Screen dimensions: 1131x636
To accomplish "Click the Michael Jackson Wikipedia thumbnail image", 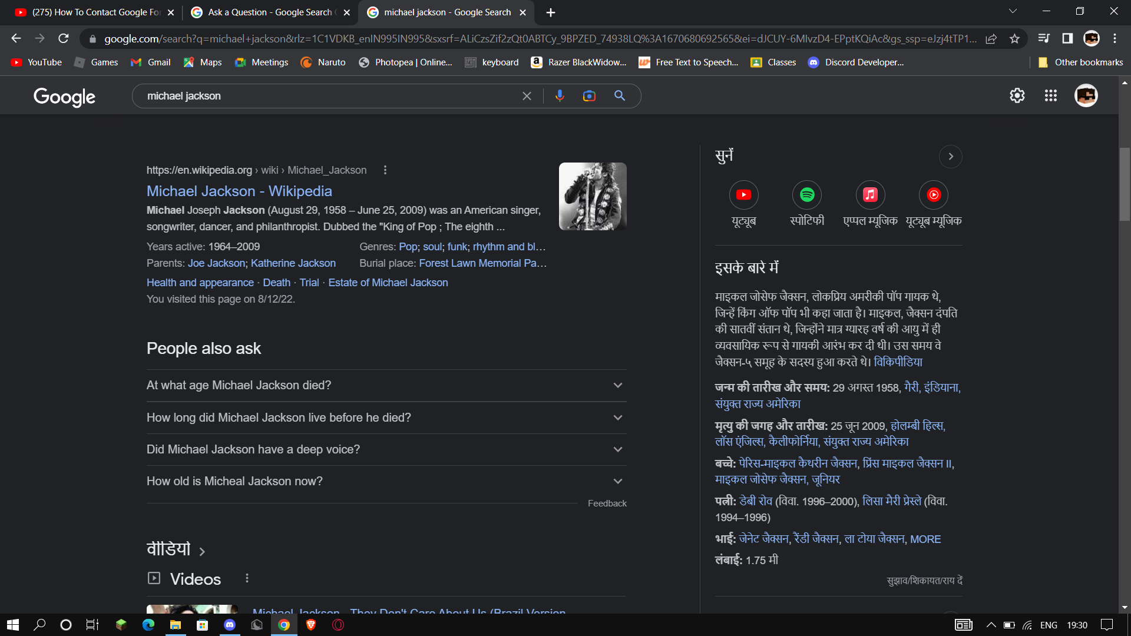I will pos(592,196).
